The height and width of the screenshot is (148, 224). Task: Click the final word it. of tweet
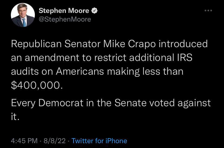[15, 116]
